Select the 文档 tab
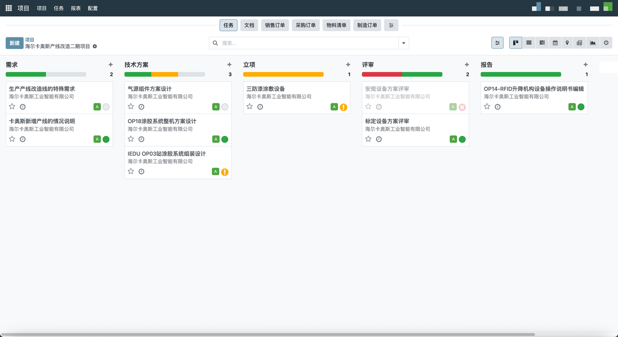 [249, 25]
